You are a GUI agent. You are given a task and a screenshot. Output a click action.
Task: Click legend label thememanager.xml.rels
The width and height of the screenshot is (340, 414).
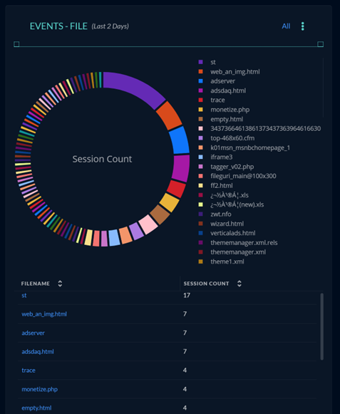244,243
